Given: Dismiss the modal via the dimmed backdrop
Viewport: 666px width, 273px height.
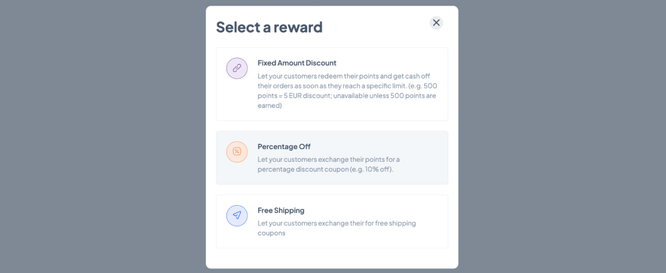Looking at the screenshot, I should coord(102,136).
